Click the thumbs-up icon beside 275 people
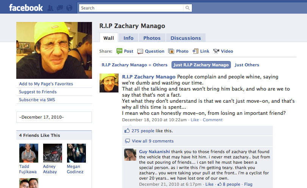The height and width of the screenshot is (188, 307). coord(127,130)
